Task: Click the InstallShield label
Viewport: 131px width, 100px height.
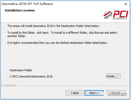Action: click(x=9, y=85)
